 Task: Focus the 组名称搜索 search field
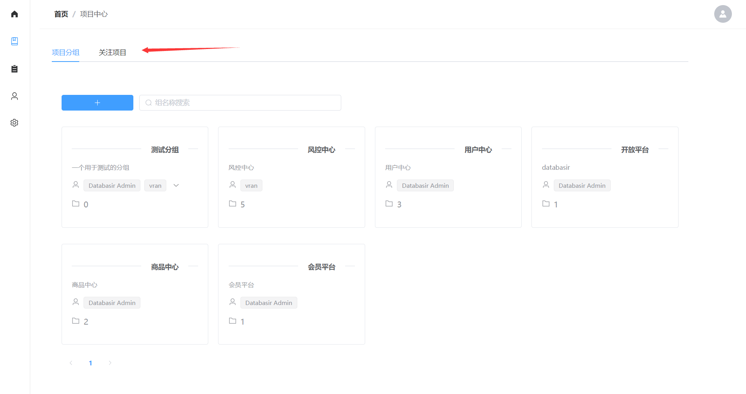(240, 103)
